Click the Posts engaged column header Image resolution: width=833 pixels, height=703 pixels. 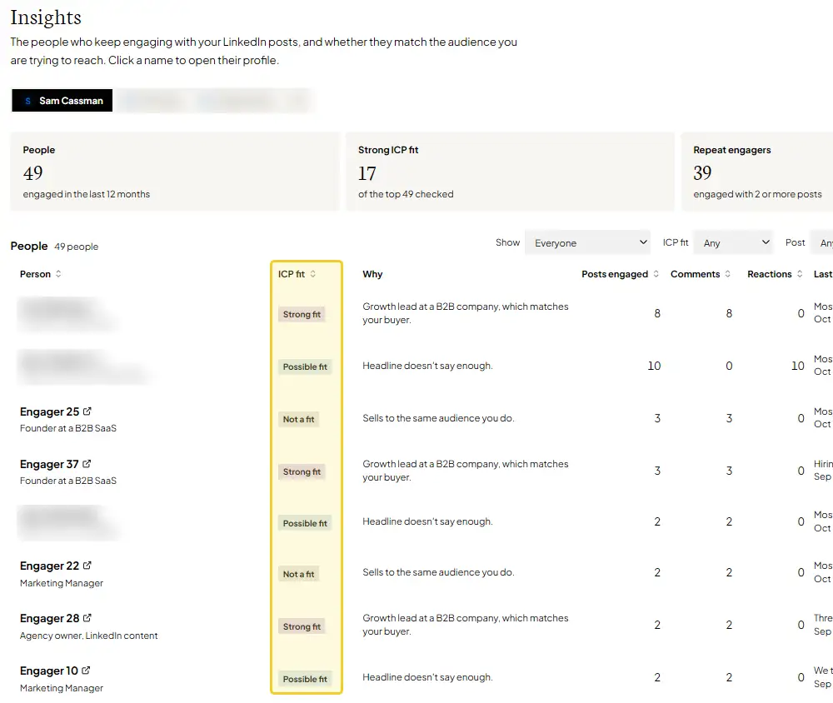click(615, 274)
